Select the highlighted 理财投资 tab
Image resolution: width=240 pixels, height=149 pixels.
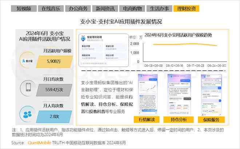pyautogui.click(x=187, y=8)
